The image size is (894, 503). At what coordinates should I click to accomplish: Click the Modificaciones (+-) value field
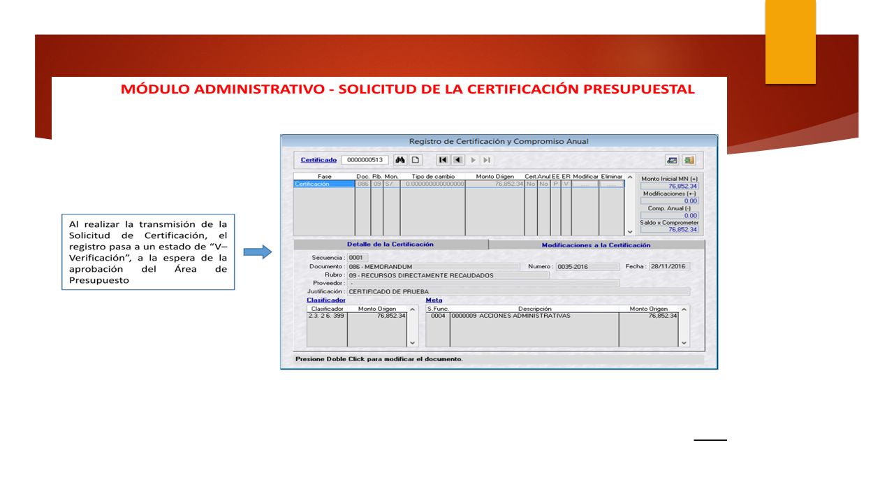[669, 201]
